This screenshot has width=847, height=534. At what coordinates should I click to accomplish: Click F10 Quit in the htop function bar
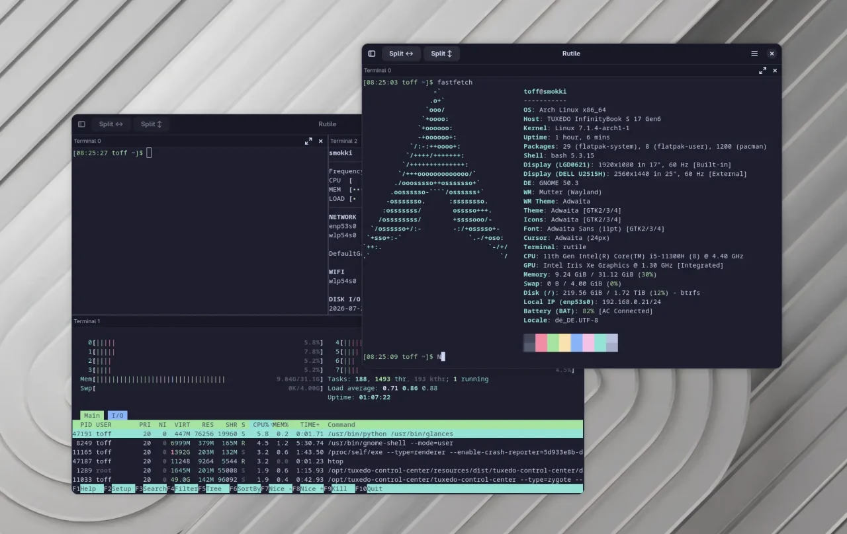369,489
